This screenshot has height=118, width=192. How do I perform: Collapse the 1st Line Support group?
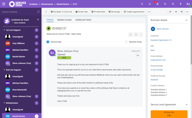[4, 30]
